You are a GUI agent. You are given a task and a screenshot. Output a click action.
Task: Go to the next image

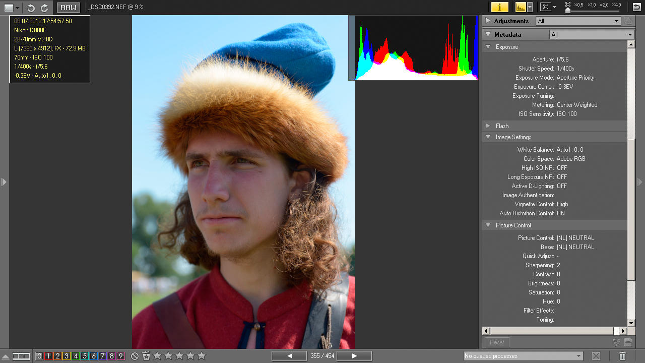[x=354, y=356]
